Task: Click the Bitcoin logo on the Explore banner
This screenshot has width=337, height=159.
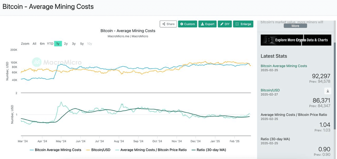Action: (269, 40)
